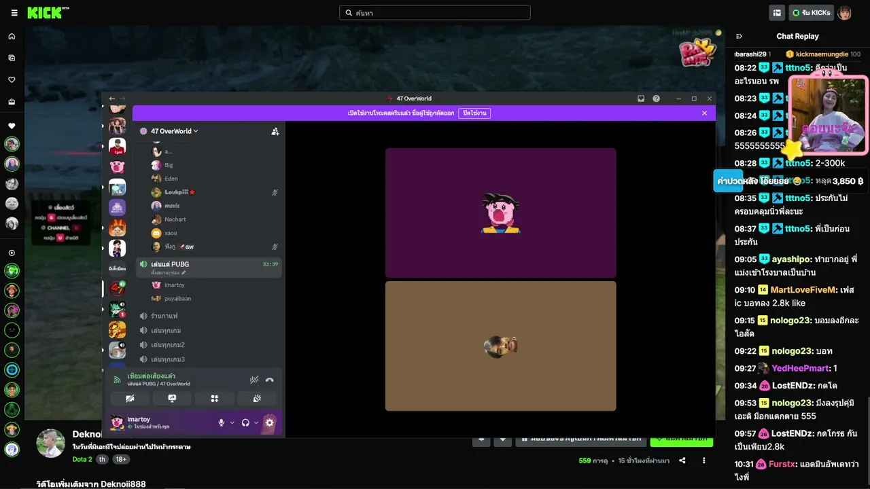Open Discord help icon in title bar
The height and width of the screenshot is (489, 870).
657,98
